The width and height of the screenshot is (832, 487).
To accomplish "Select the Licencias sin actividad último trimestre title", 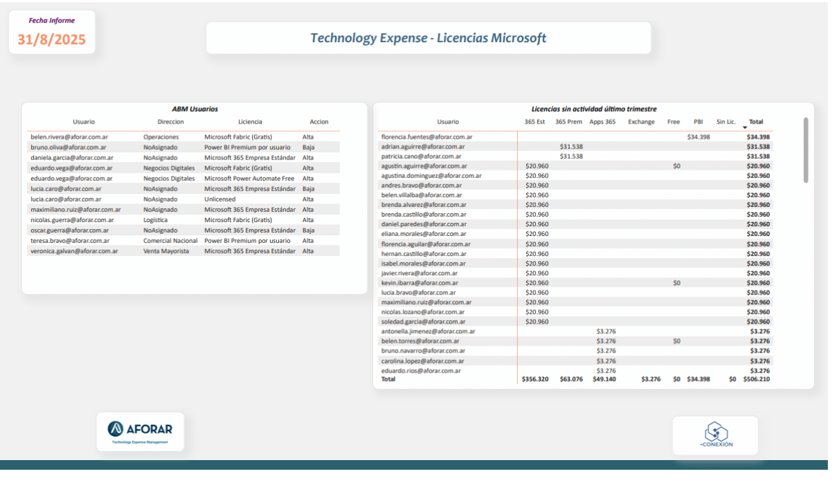I will [x=594, y=109].
